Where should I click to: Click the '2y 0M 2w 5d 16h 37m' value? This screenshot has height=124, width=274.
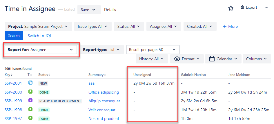pos(154,83)
